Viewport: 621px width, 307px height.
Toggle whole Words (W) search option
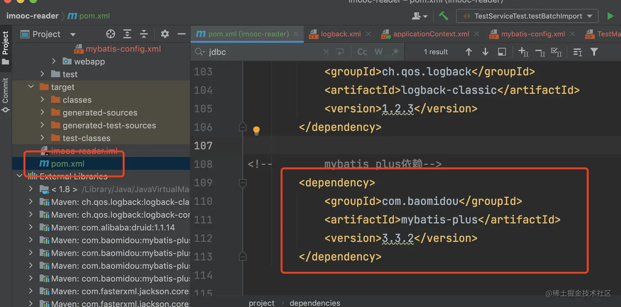pyautogui.click(x=379, y=52)
